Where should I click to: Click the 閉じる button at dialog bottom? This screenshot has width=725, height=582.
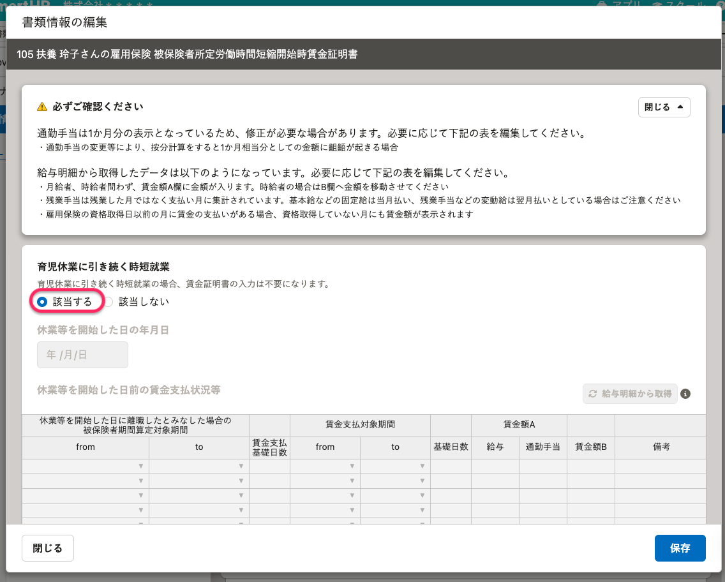[x=48, y=548]
